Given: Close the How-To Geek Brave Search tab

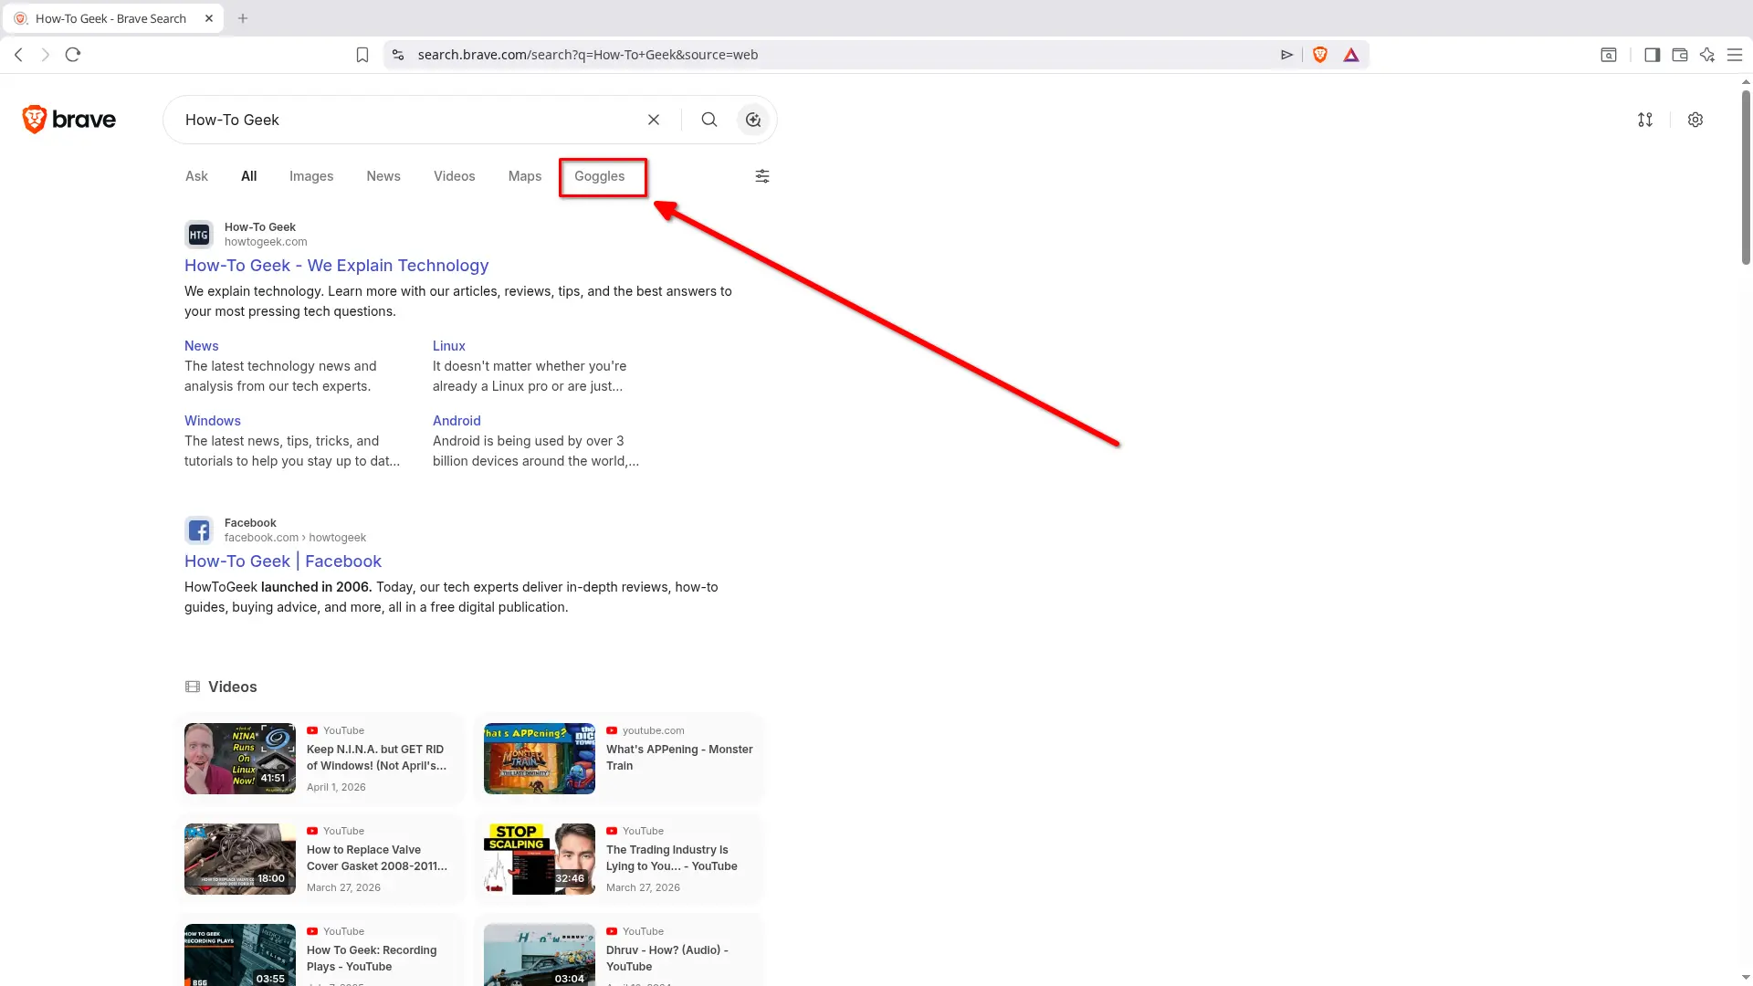Looking at the screenshot, I should (x=209, y=18).
